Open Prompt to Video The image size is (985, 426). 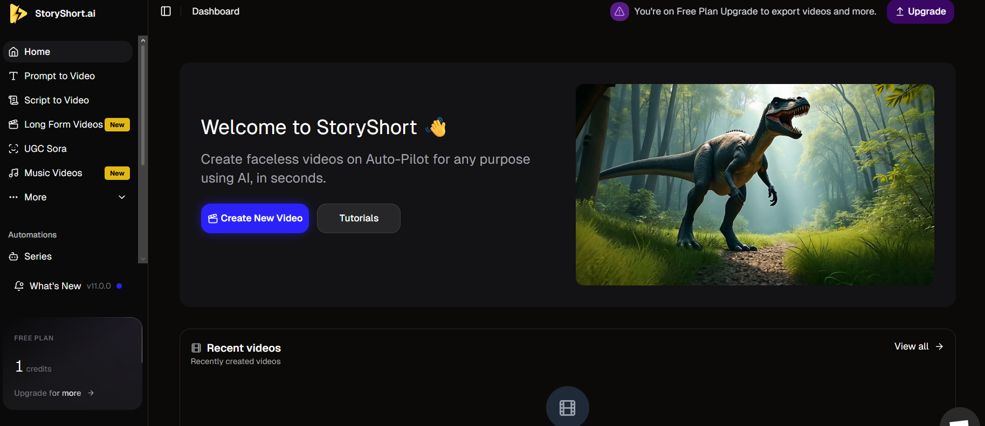[67, 76]
